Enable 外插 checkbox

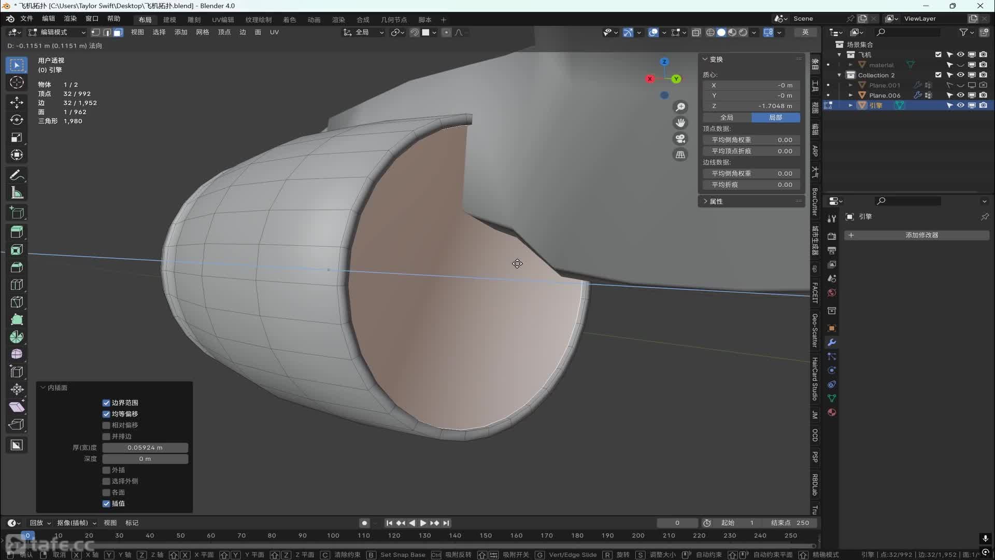pyautogui.click(x=106, y=470)
